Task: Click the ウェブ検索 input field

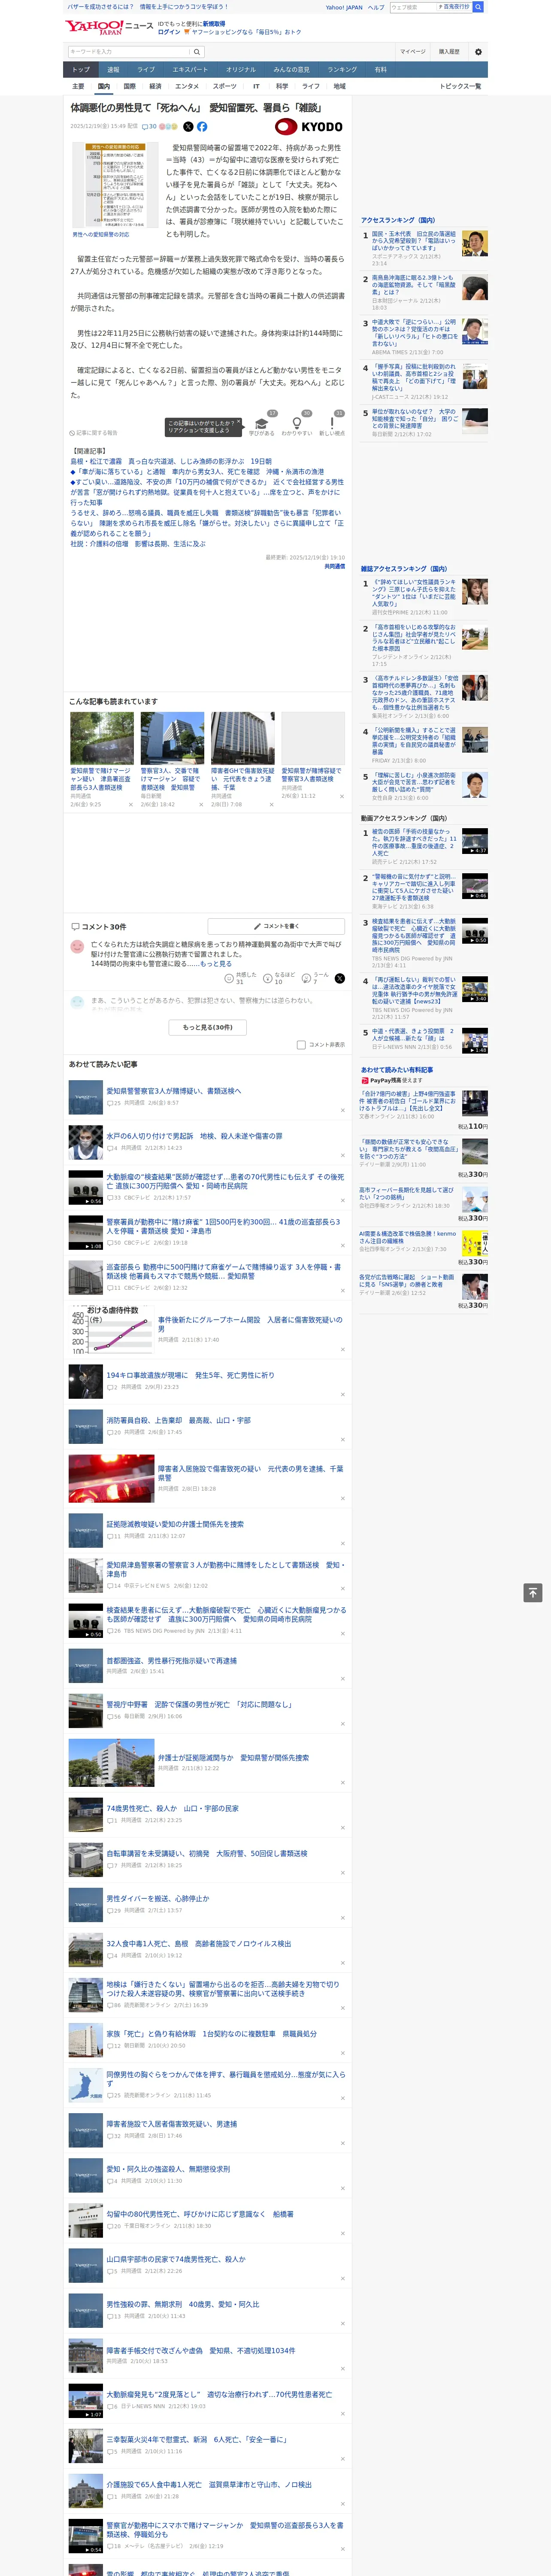Action: pyautogui.click(x=412, y=7)
